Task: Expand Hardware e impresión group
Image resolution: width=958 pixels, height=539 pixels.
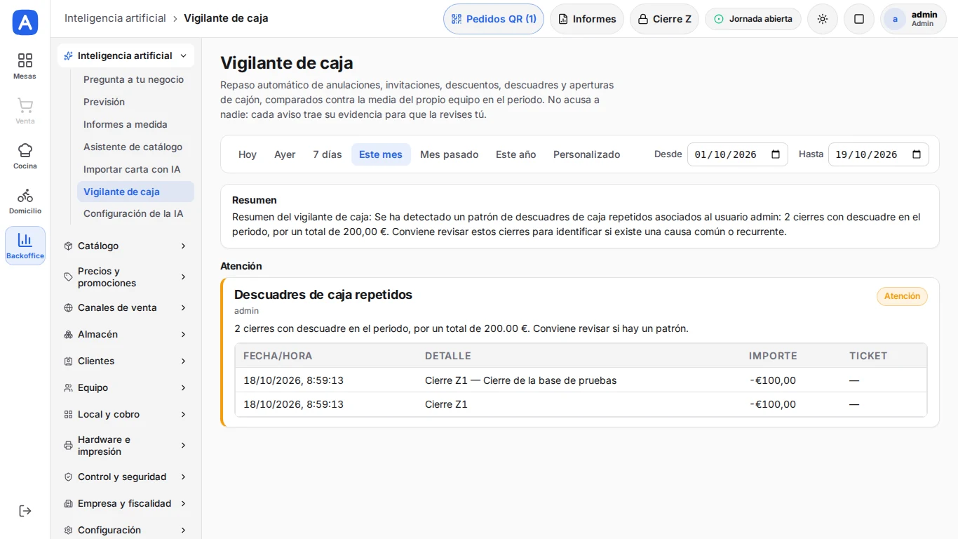Action: (126, 446)
